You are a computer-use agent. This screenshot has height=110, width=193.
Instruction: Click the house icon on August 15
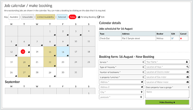point(55,56)
